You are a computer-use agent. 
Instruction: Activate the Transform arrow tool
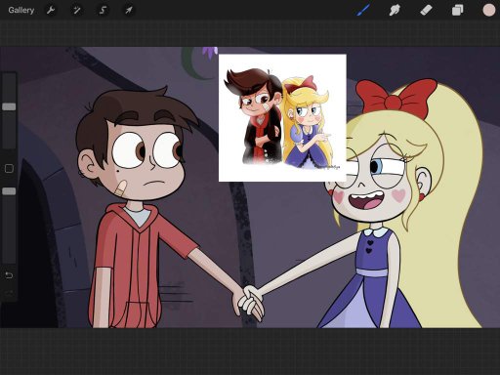129,10
